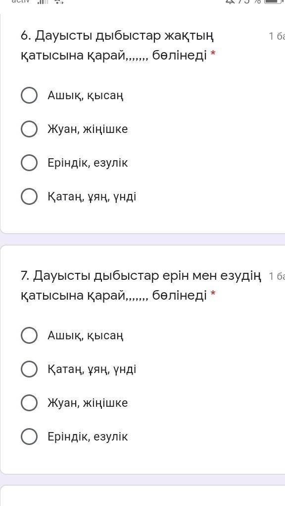The width and height of the screenshot is (285, 506).
Task: Click 'Жуан, жіңішке' label text in question 7
Action: coord(88,403)
